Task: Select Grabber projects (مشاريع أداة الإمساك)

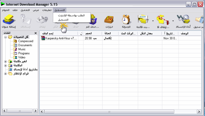Action: point(25,69)
